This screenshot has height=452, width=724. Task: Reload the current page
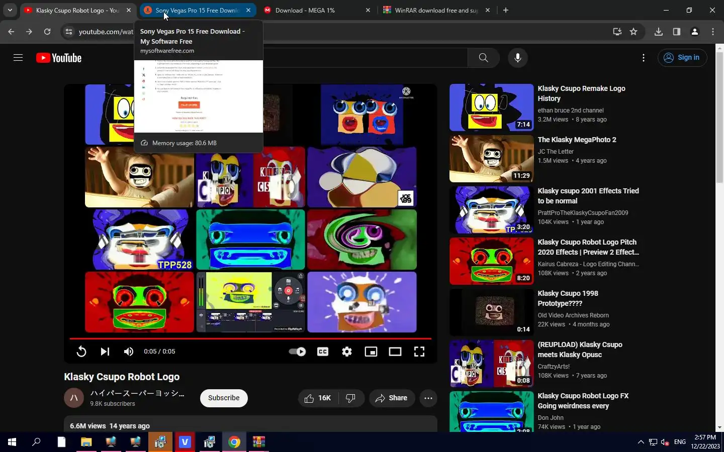click(47, 32)
